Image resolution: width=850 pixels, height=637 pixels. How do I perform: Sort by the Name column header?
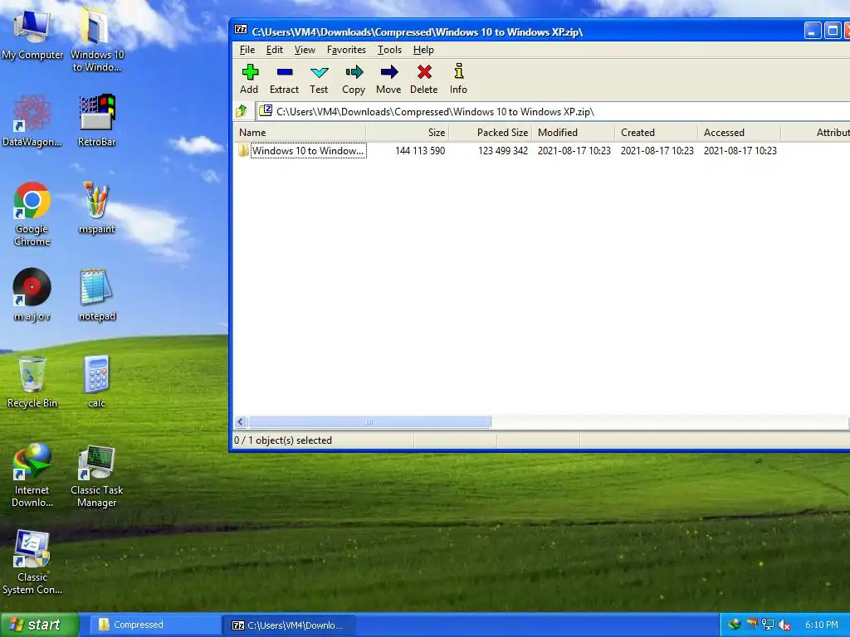[300, 133]
